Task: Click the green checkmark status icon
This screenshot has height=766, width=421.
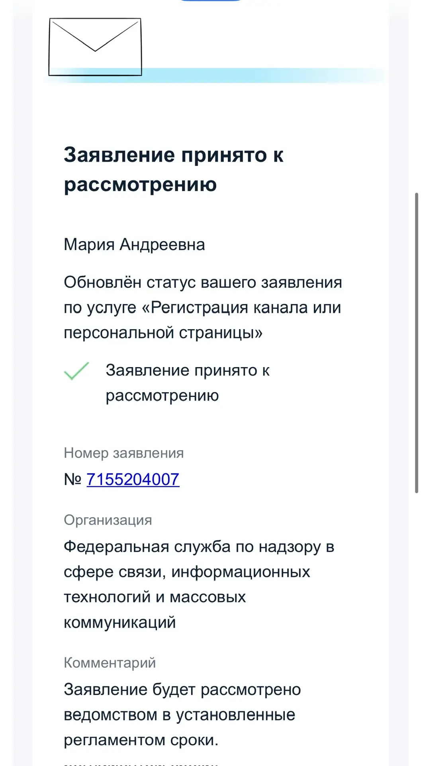Action: coord(76,371)
